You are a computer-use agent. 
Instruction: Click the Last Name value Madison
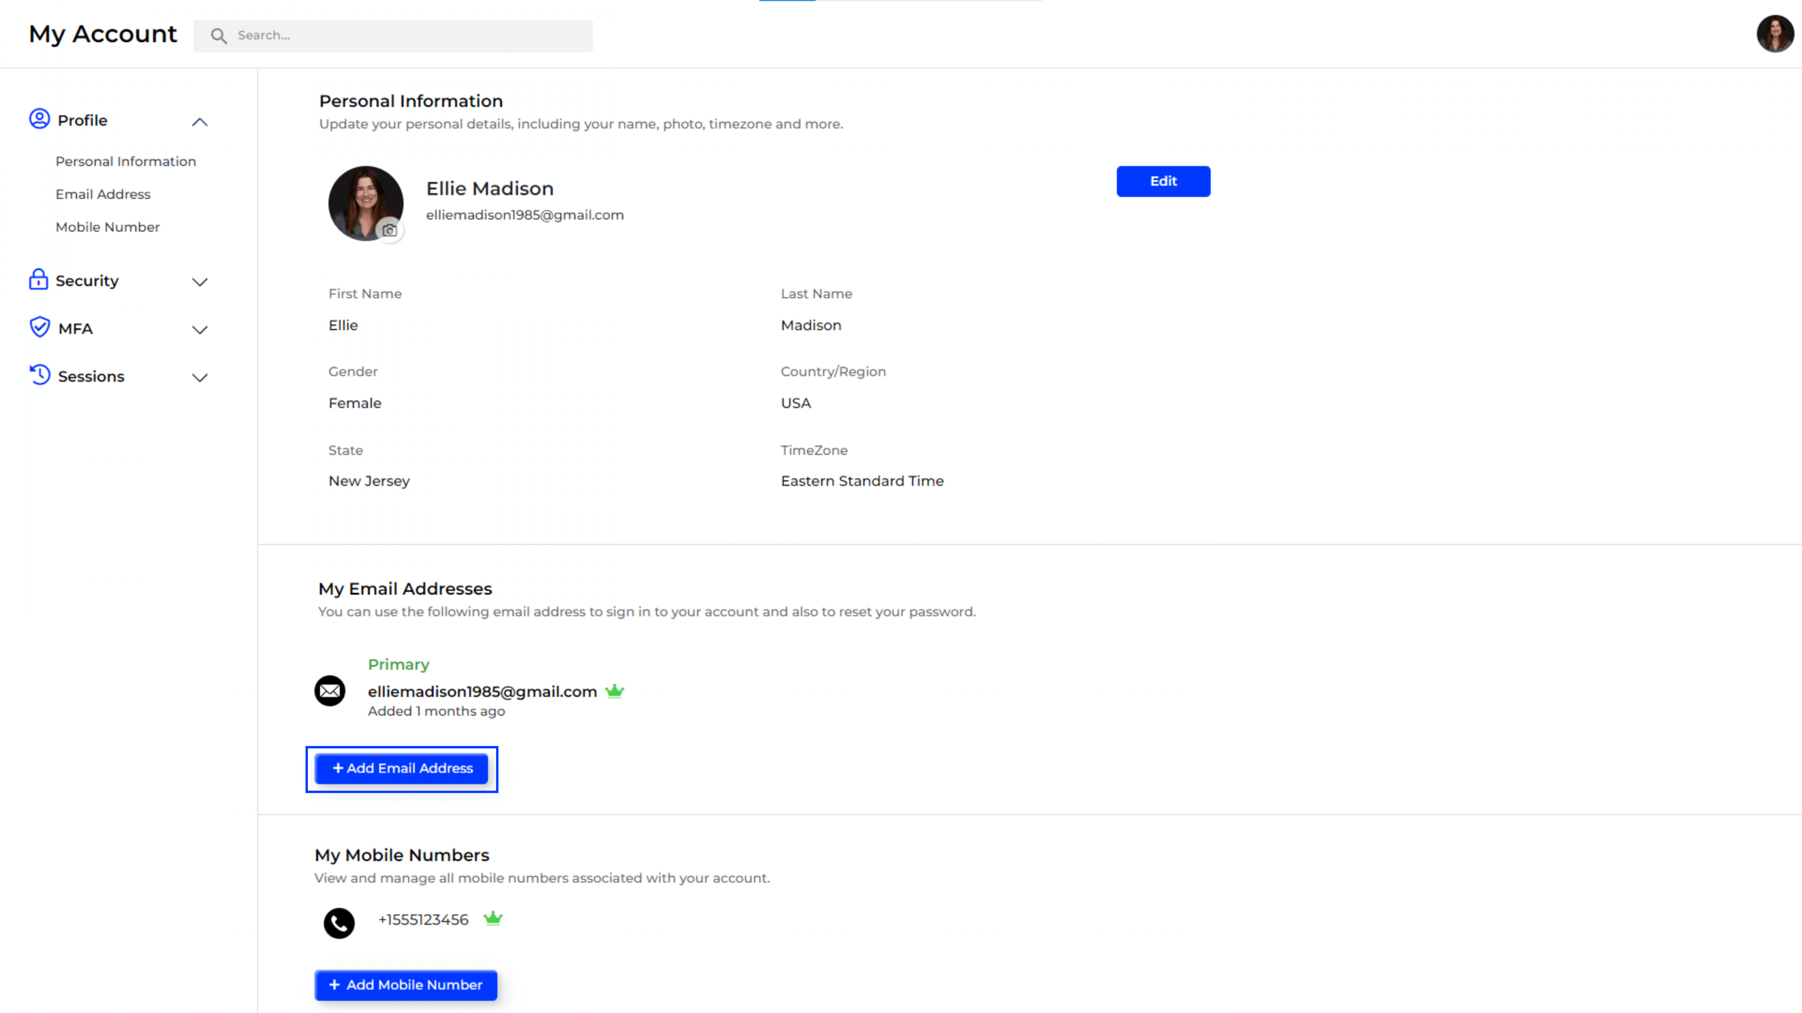811,325
